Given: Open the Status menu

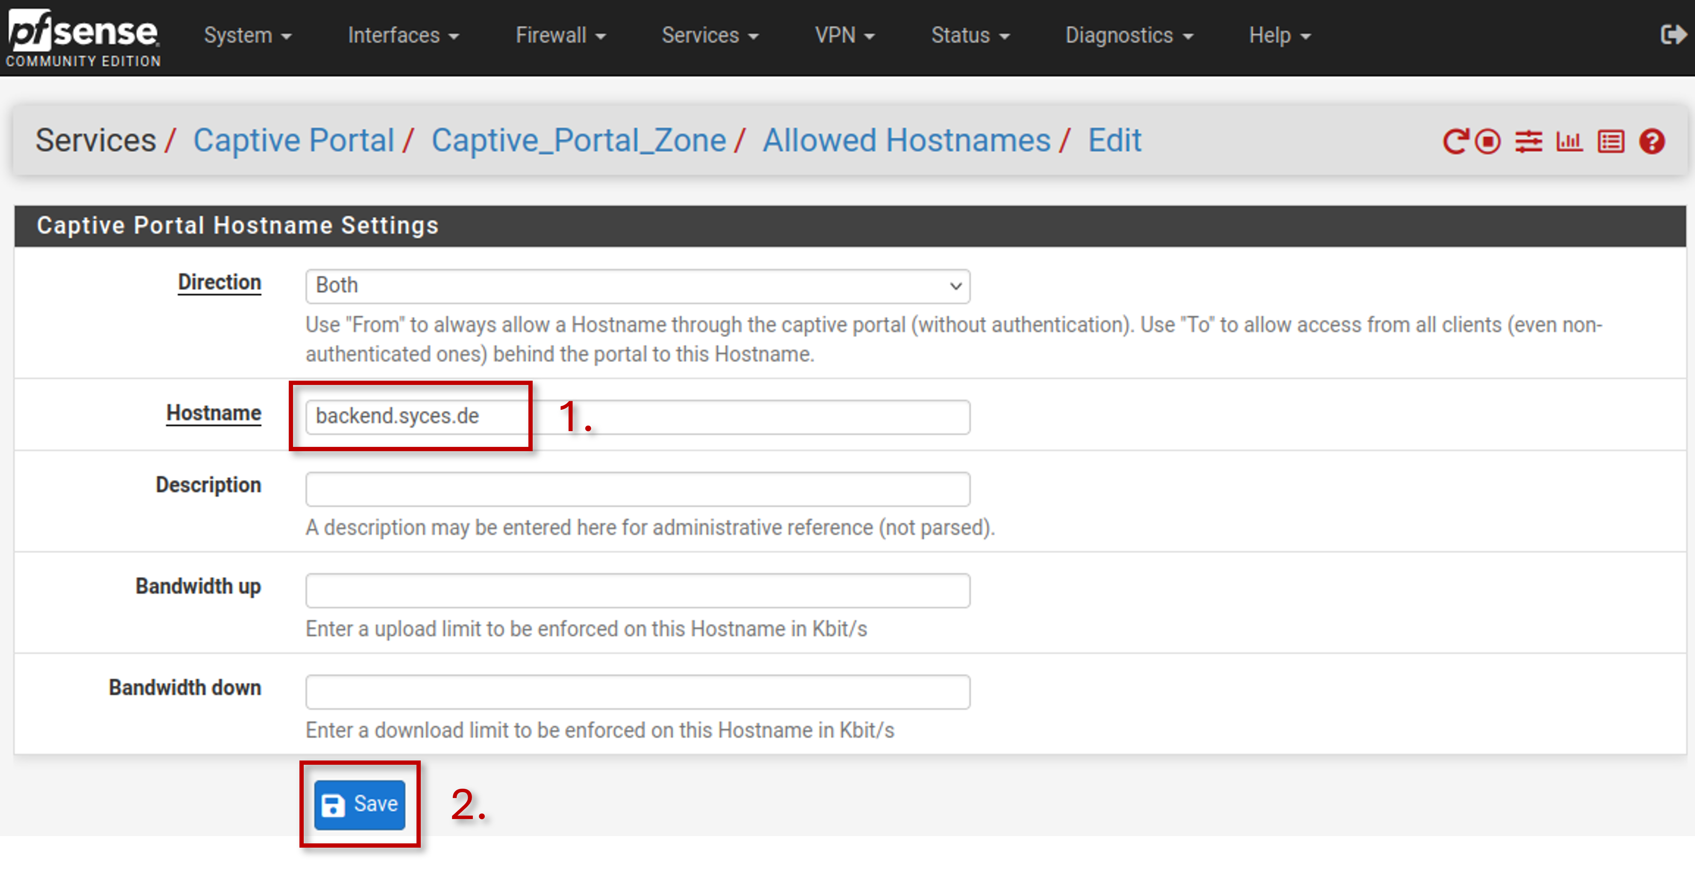Looking at the screenshot, I should coord(970,35).
